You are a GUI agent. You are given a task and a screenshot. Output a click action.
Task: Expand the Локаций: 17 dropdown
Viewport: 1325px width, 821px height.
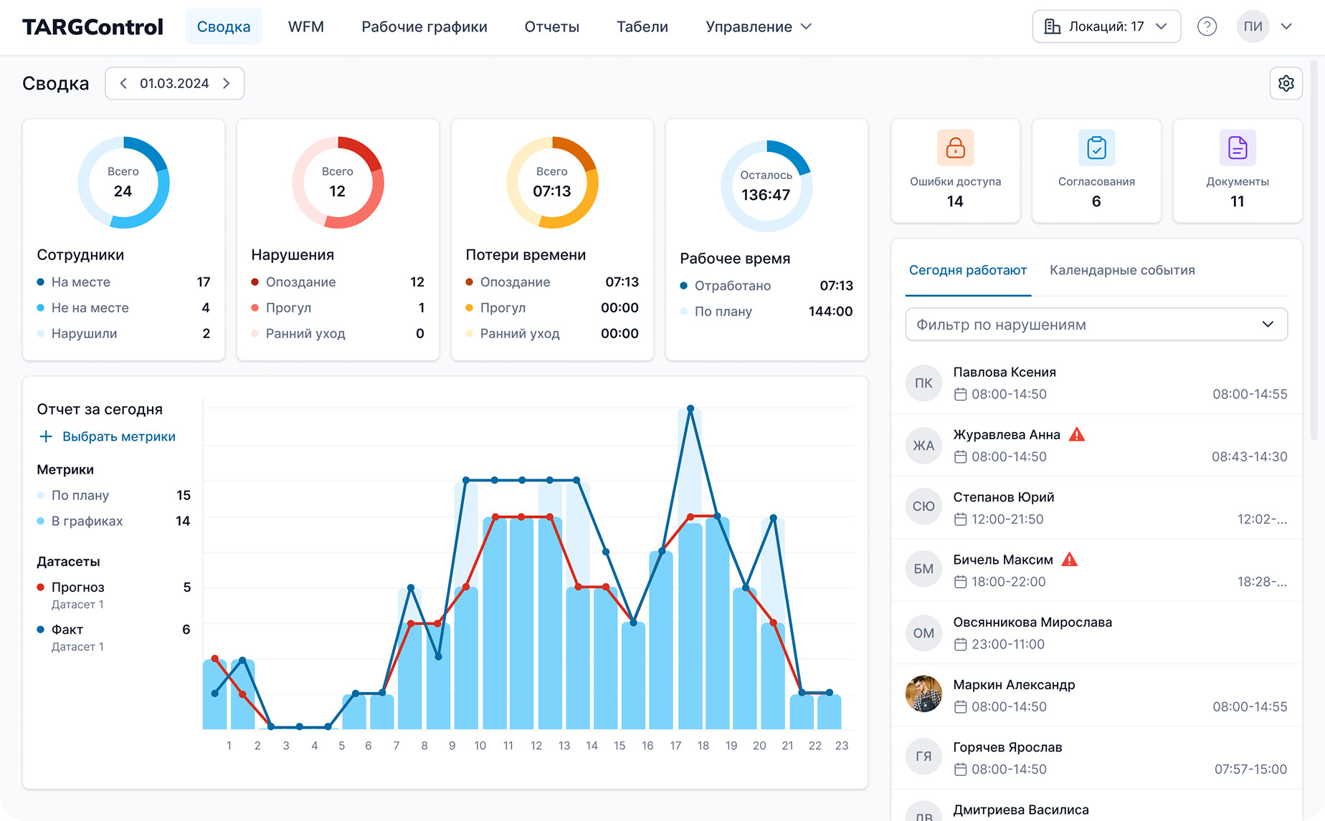click(1106, 27)
